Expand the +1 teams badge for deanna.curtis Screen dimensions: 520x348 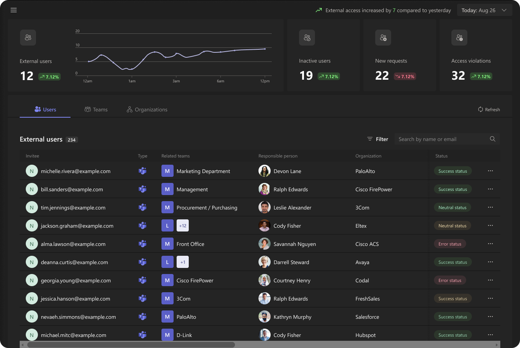pos(183,262)
